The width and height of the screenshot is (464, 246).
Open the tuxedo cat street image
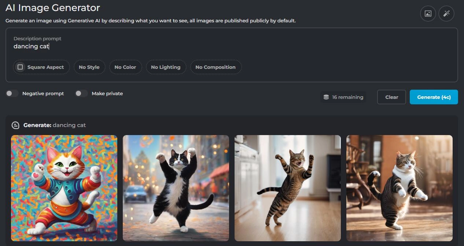176,188
